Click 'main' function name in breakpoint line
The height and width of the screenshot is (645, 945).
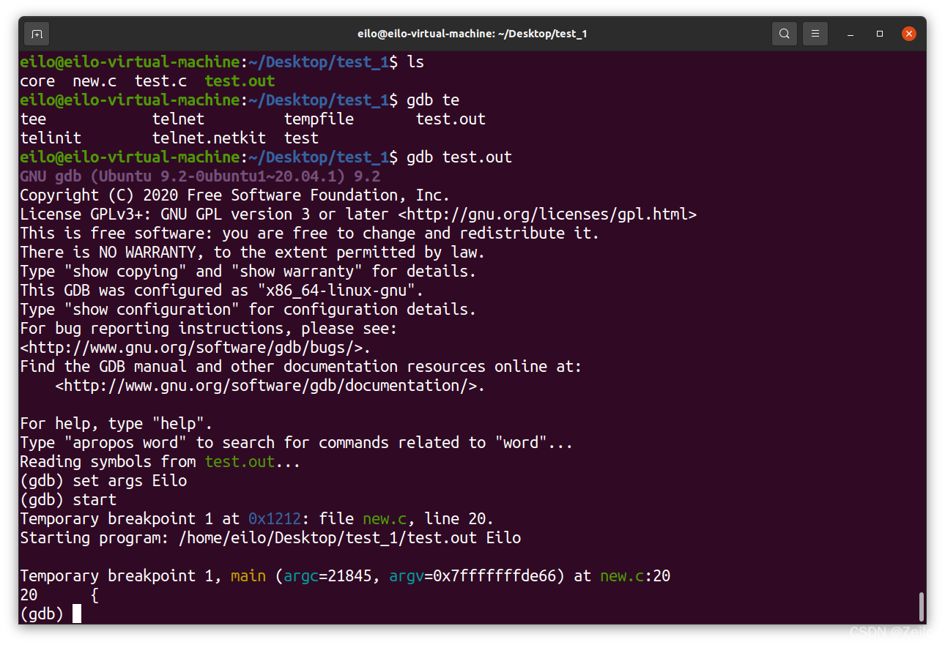(248, 576)
